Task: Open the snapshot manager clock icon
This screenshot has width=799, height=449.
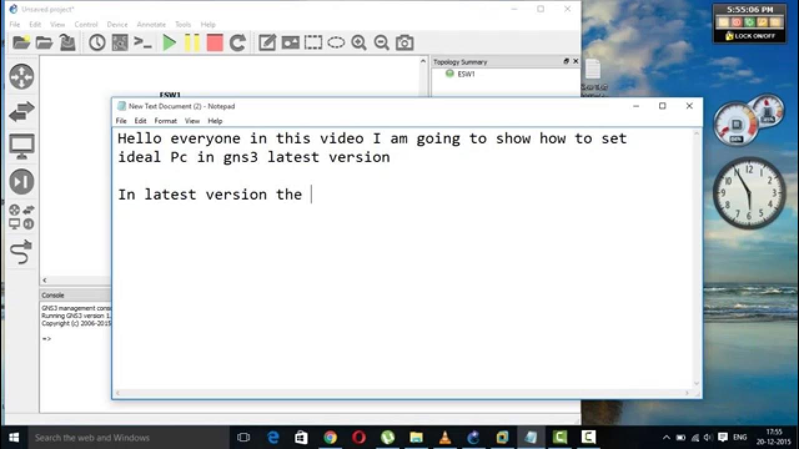Action: click(97, 42)
